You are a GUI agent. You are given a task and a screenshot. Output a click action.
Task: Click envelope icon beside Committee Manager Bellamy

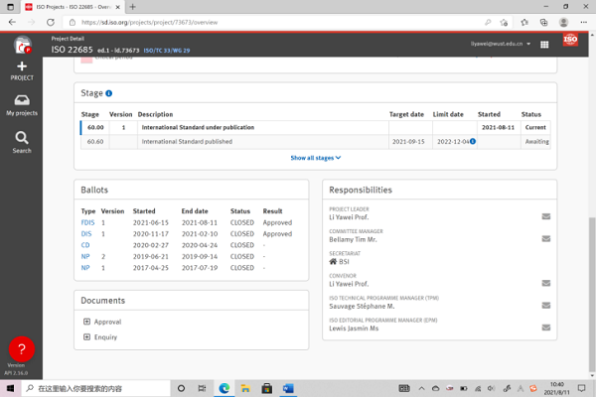click(x=545, y=239)
